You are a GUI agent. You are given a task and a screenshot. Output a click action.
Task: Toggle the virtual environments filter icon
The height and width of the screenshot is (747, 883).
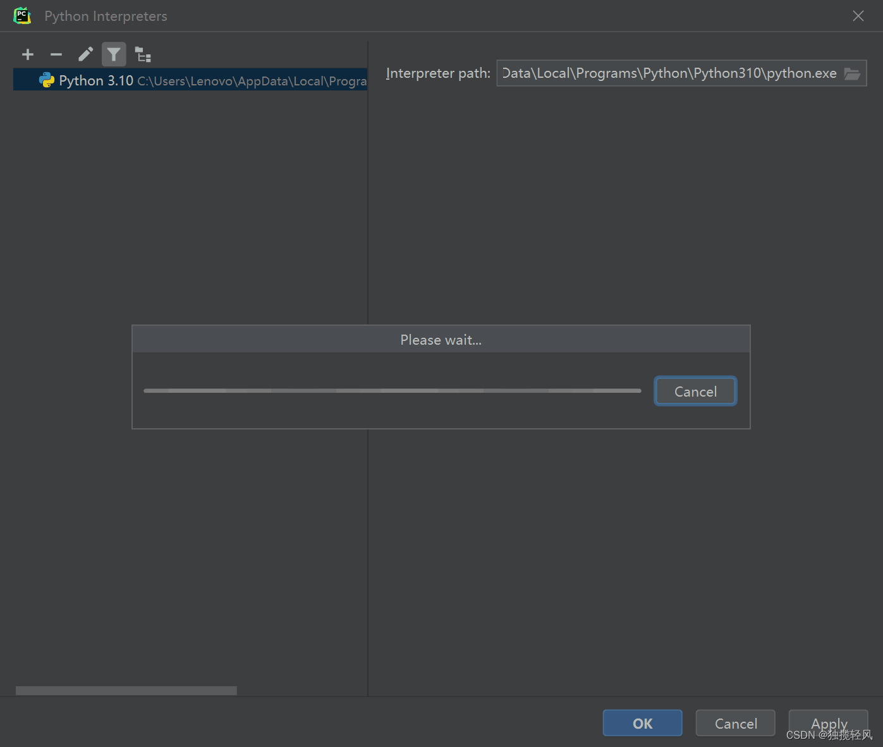click(114, 54)
